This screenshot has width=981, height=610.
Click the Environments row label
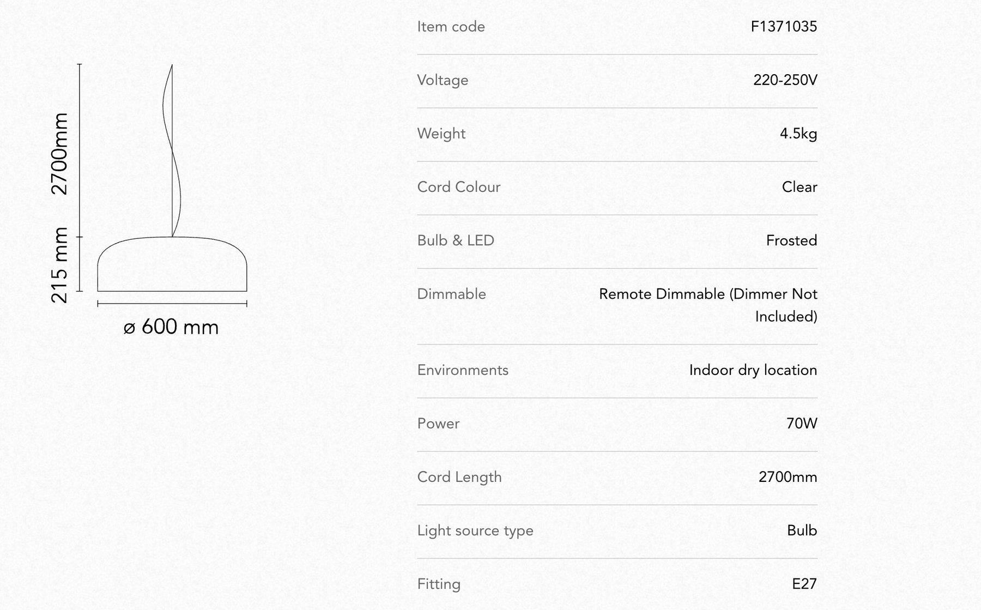point(463,370)
